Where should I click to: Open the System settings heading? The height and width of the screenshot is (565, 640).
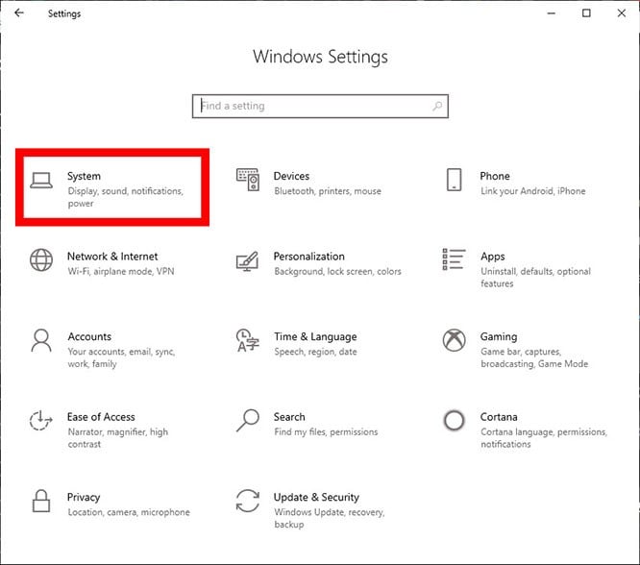pos(84,177)
